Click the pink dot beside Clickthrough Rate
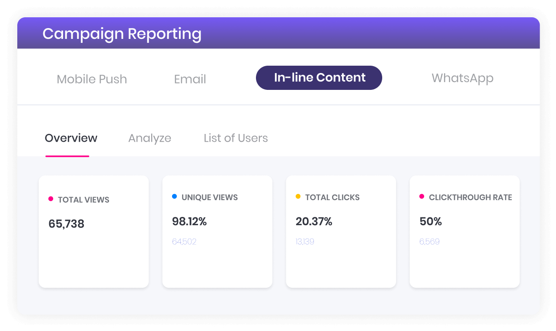 click(422, 196)
